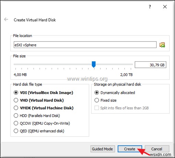
Task: Open the folder browse icon for file location
Action: coord(162,45)
